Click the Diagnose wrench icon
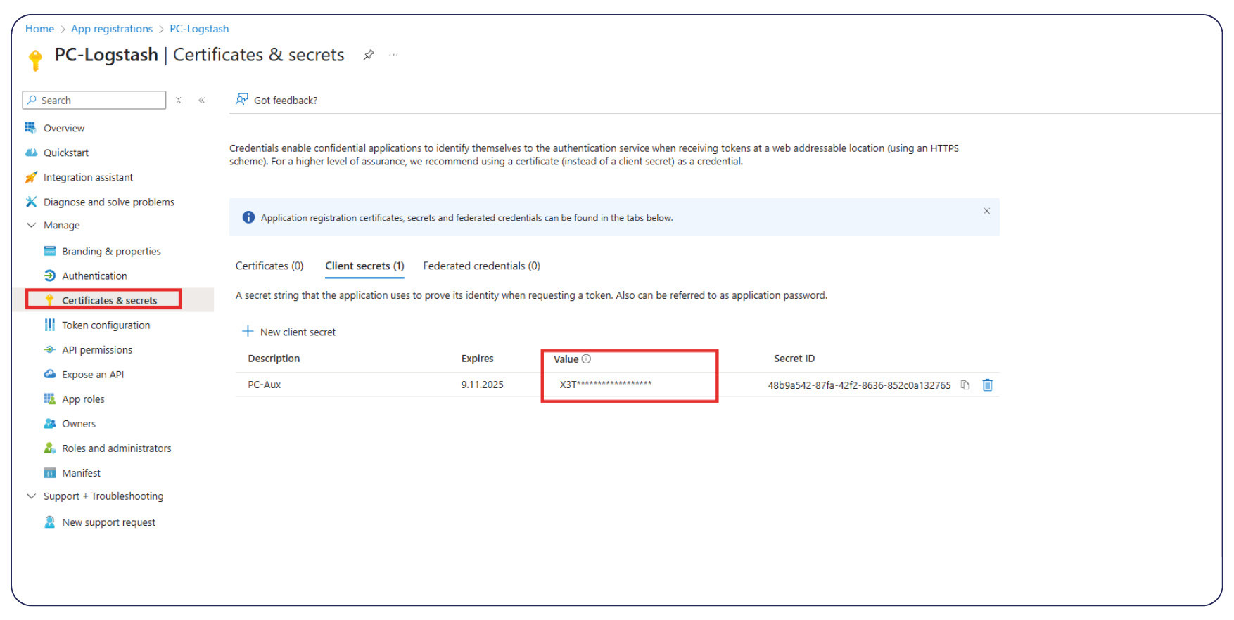1234x620 pixels. click(31, 202)
